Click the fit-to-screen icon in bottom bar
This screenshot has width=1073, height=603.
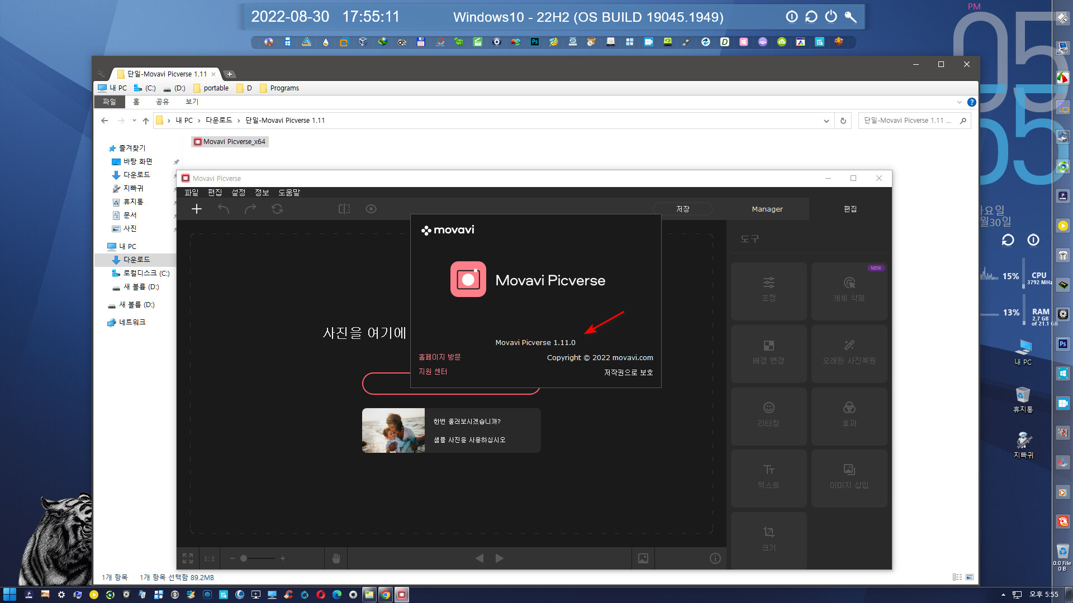pyautogui.click(x=188, y=558)
